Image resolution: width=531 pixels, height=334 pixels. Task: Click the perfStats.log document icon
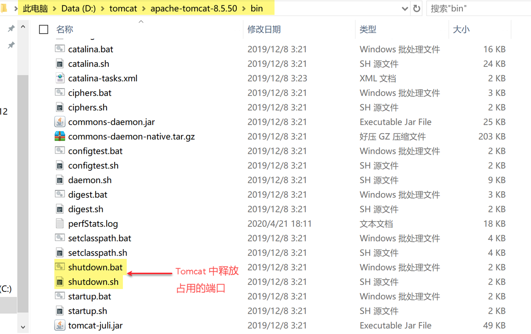click(x=60, y=224)
